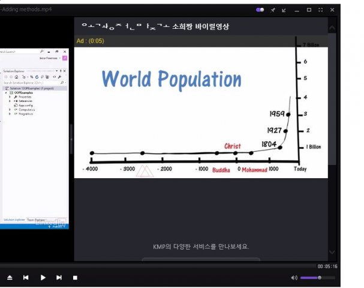Screen dimensions: 364x288
Task: Expand the Computer.cs file node
Action: tap(10, 110)
